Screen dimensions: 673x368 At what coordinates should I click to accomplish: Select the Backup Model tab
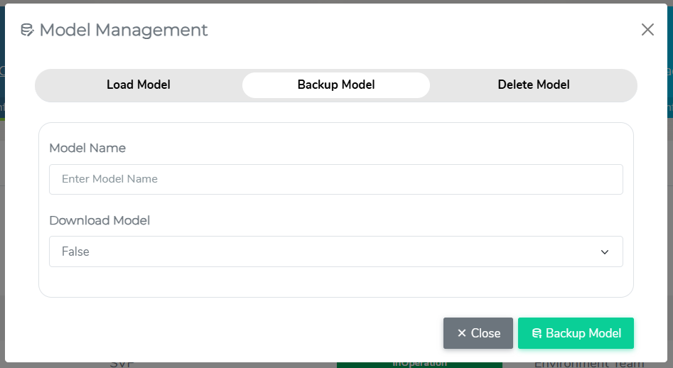(336, 85)
